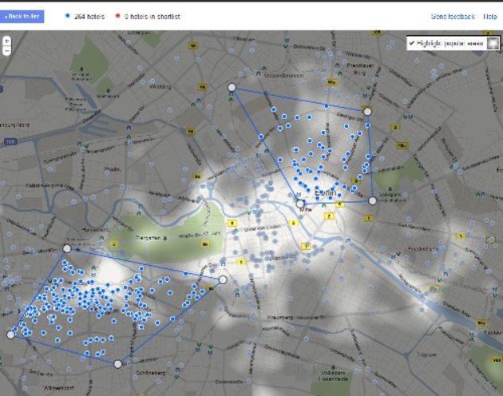Click the top-right vertex handle of the northern polygon
Image resolution: width=503 pixels, height=396 pixels.
click(367, 111)
